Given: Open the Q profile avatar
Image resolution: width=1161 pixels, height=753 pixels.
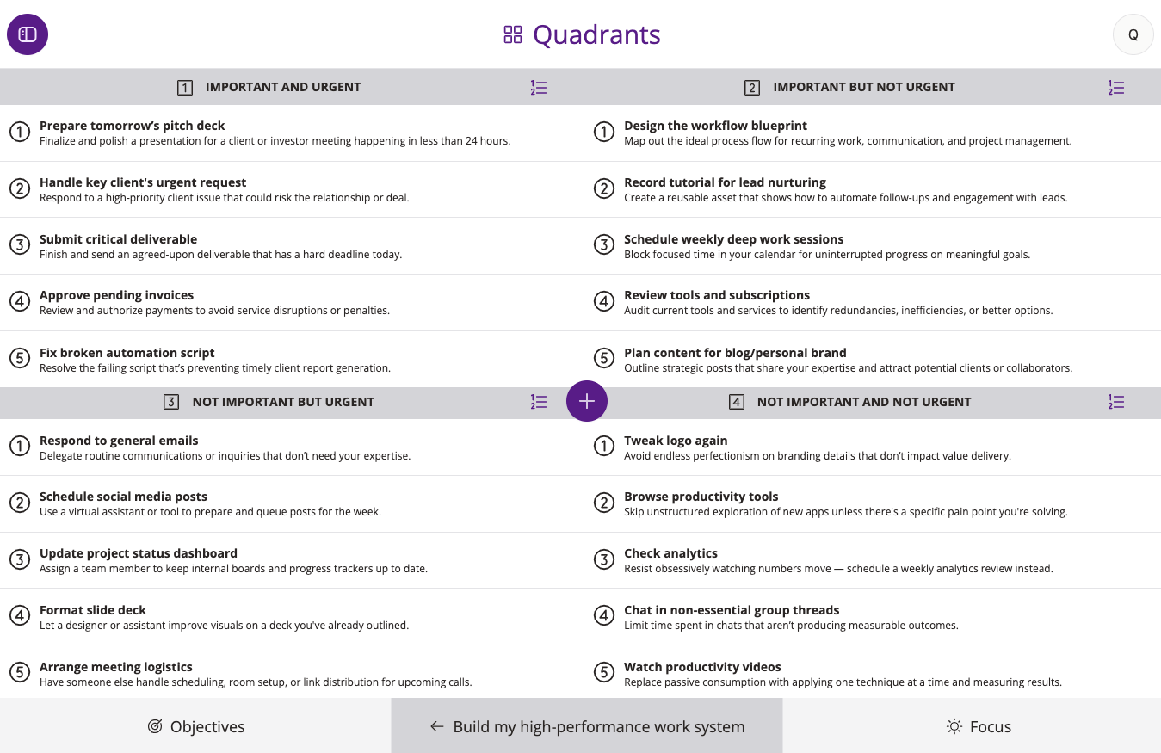Looking at the screenshot, I should coord(1133,34).
